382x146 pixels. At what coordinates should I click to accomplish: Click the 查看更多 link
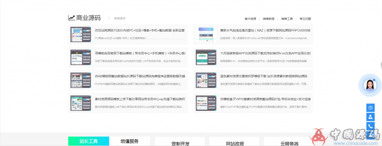pyautogui.click(x=120, y=18)
